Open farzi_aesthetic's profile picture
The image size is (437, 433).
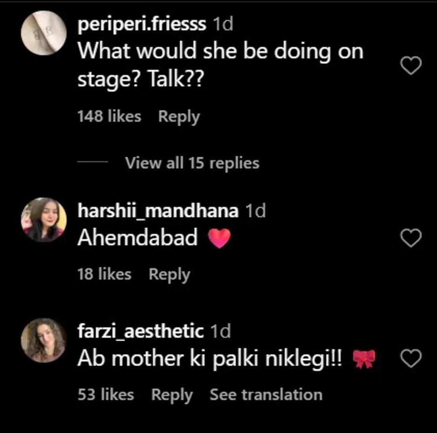coord(44,340)
